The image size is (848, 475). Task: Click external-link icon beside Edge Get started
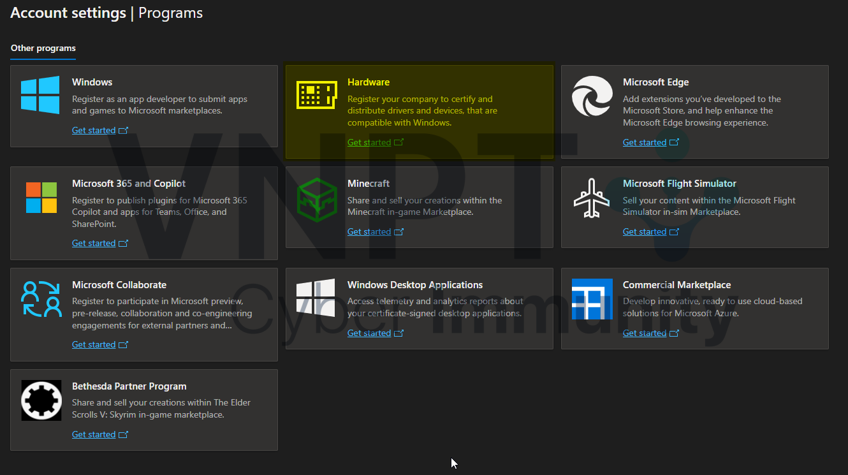[x=675, y=143]
